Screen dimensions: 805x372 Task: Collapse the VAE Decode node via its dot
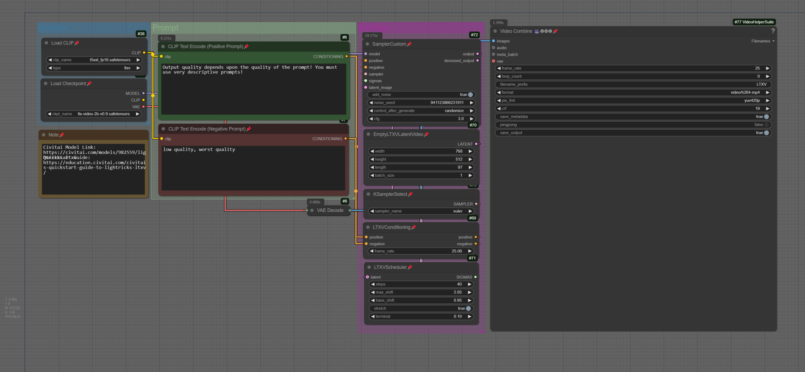click(312, 211)
